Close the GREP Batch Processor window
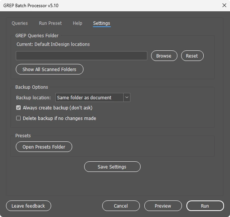 pyautogui.click(x=224, y=5)
